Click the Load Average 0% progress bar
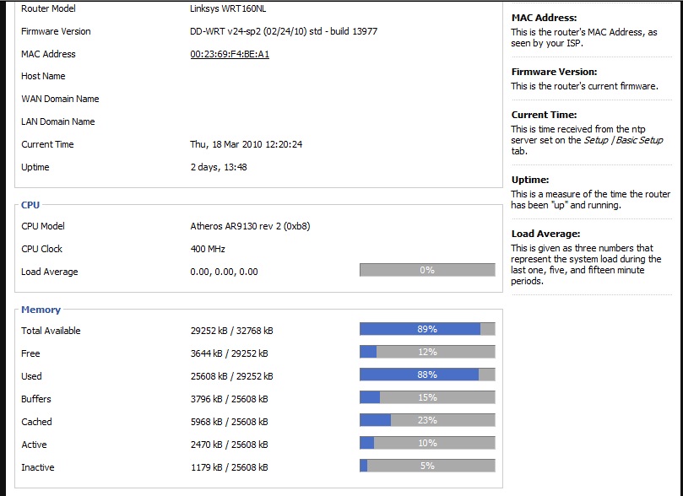The width and height of the screenshot is (683, 496). tap(427, 271)
